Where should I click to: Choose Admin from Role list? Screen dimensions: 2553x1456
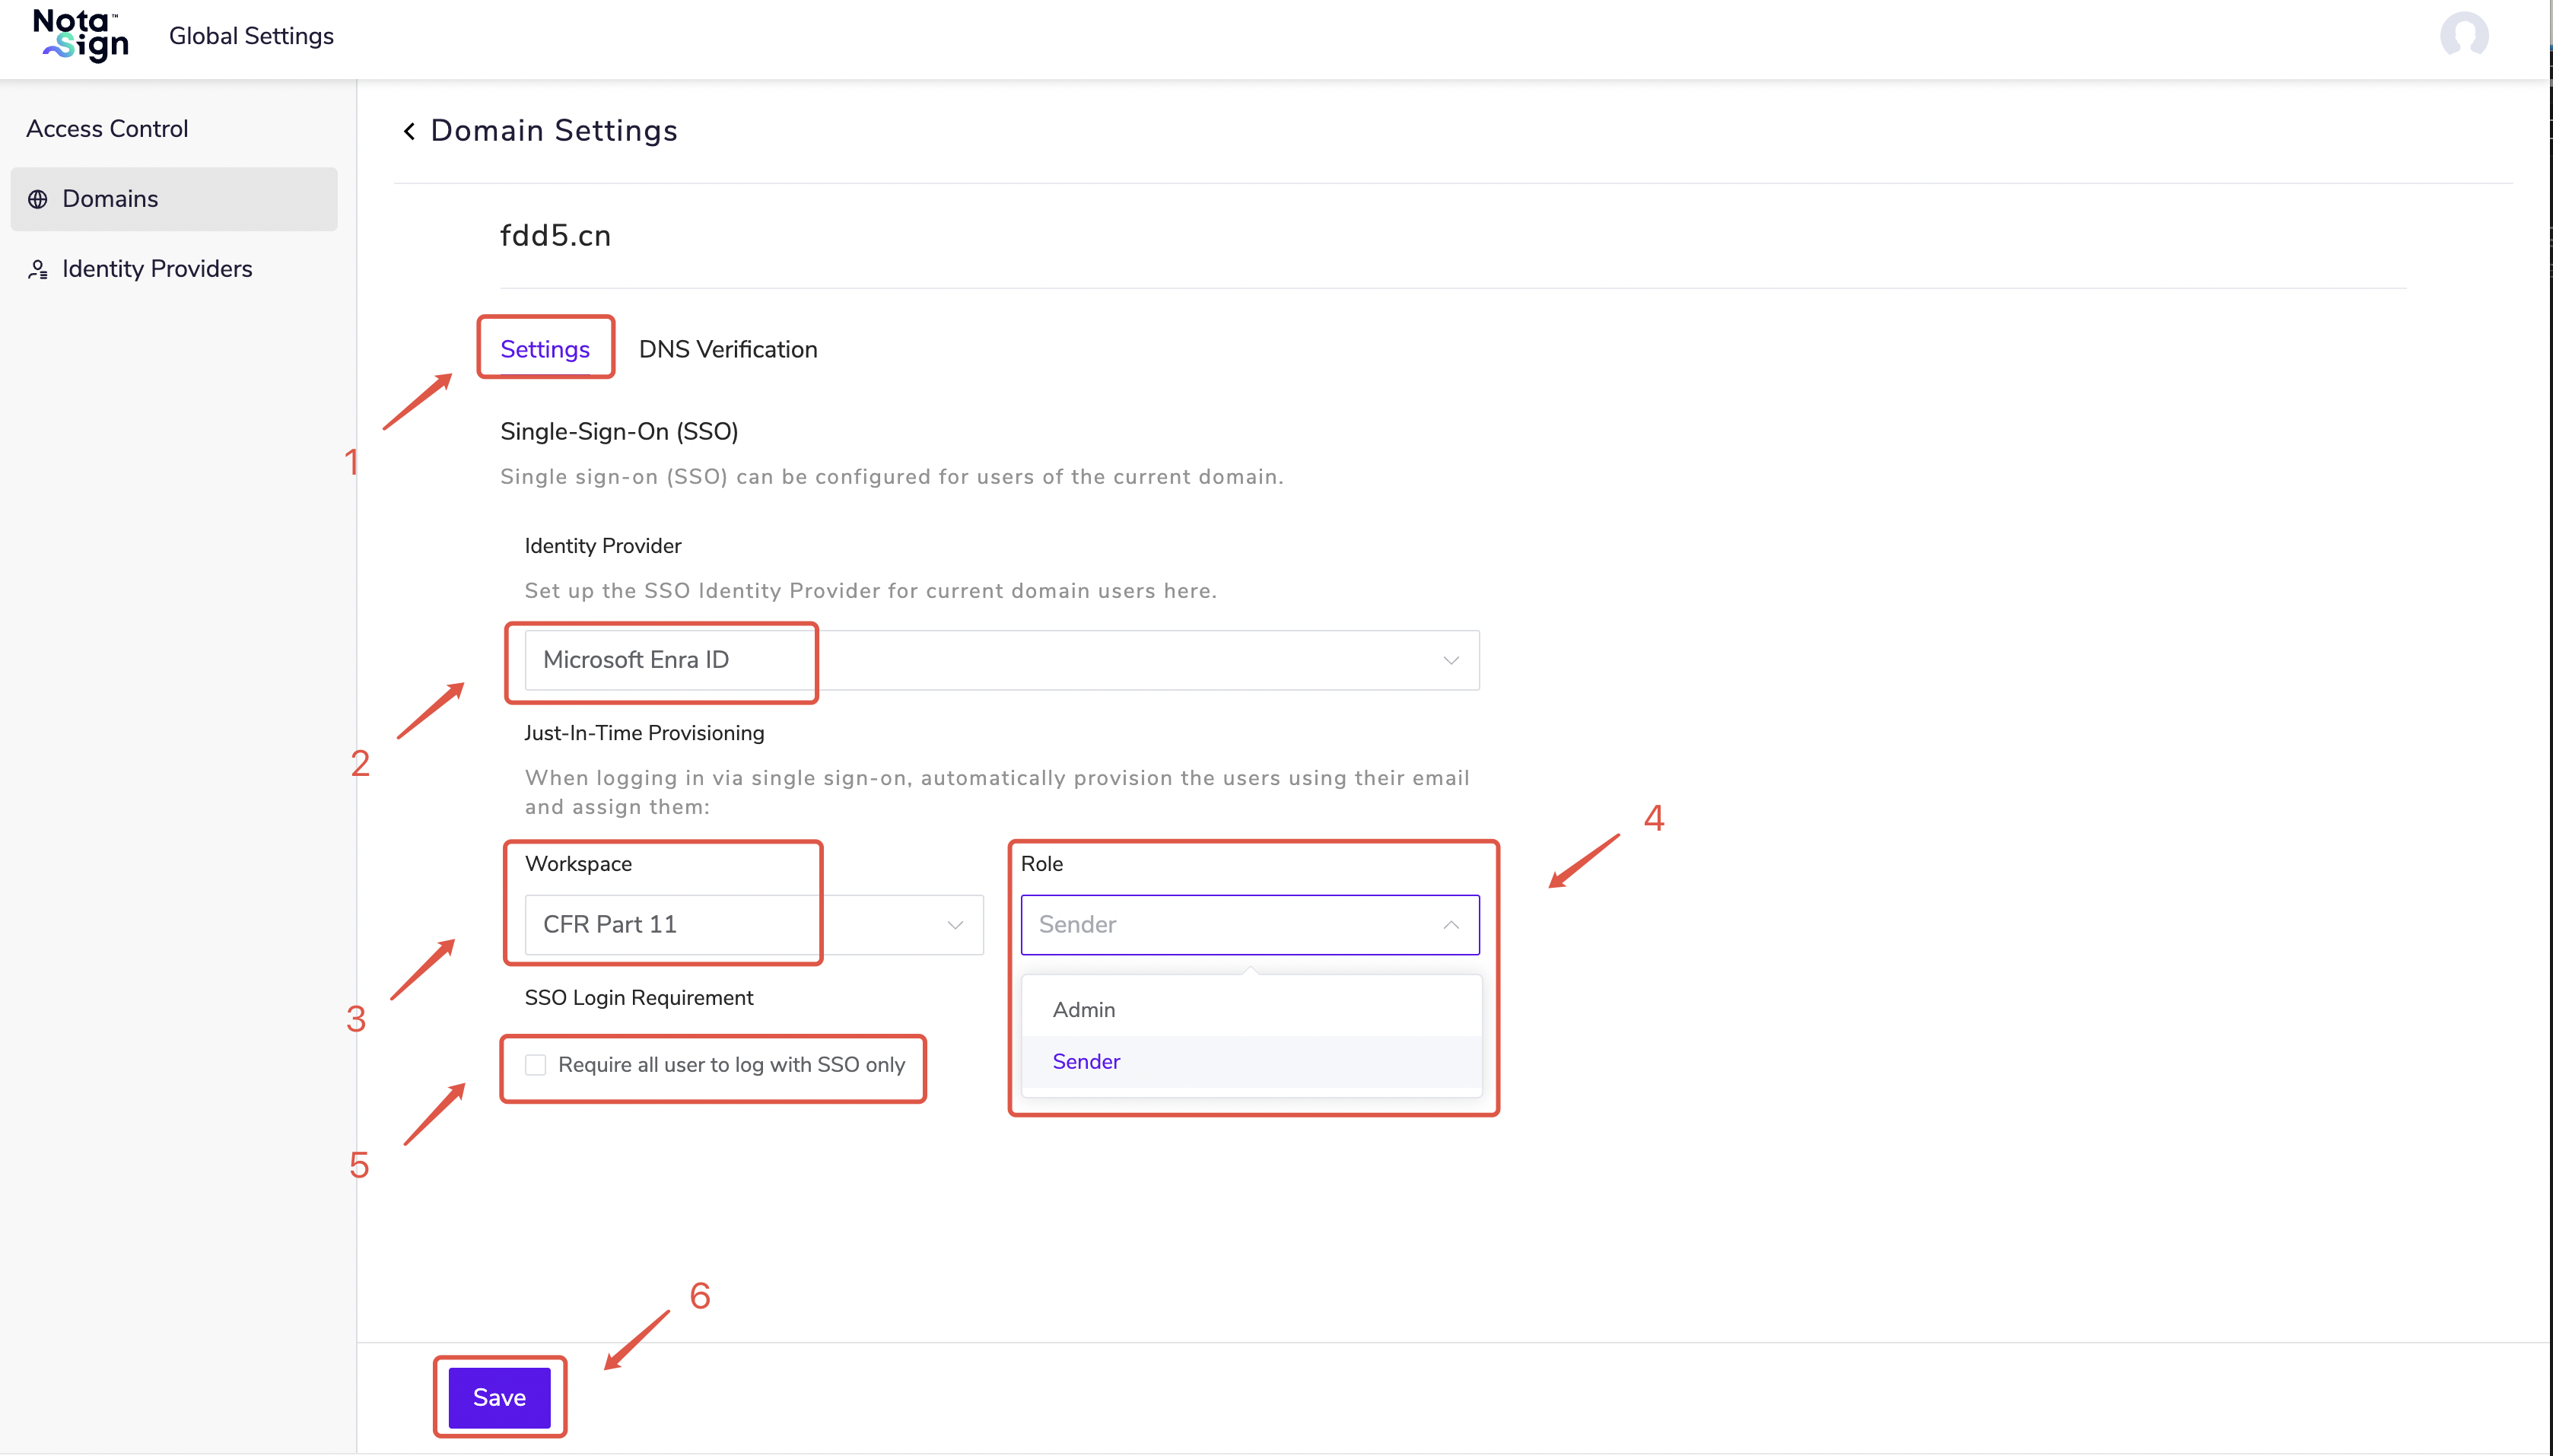coord(1084,1010)
